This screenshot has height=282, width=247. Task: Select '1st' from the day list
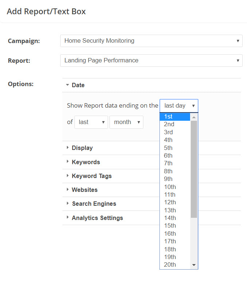pyautogui.click(x=175, y=117)
